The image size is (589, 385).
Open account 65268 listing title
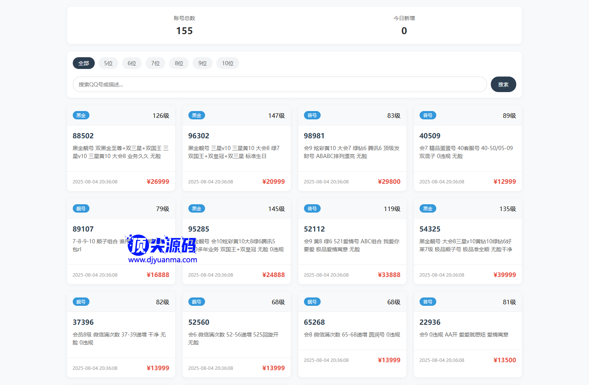click(314, 322)
